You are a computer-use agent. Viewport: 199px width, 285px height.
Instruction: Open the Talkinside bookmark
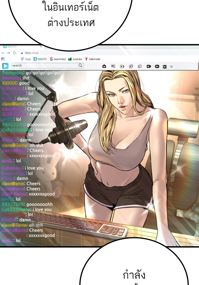pyautogui.click(x=93, y=59)
